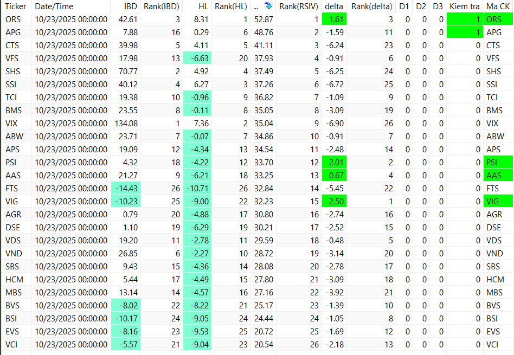Select the BMS ticker in first column

[x=14, y=111]
